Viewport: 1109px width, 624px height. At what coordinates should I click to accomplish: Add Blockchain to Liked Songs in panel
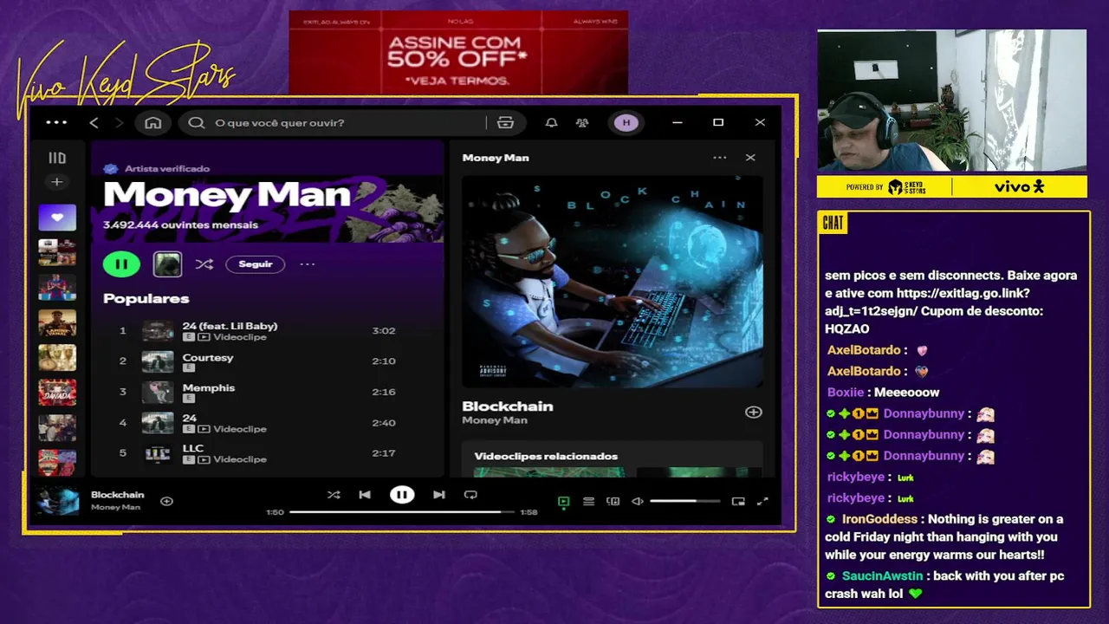pos(754,413)
